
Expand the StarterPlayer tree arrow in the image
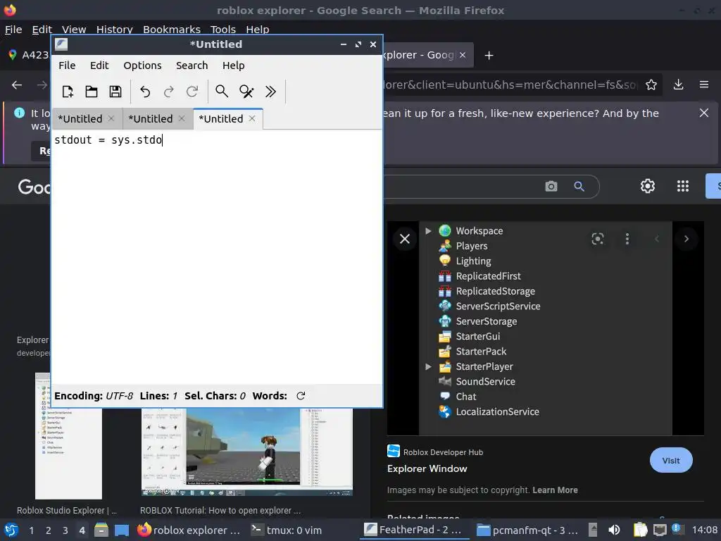coord(428,366)
